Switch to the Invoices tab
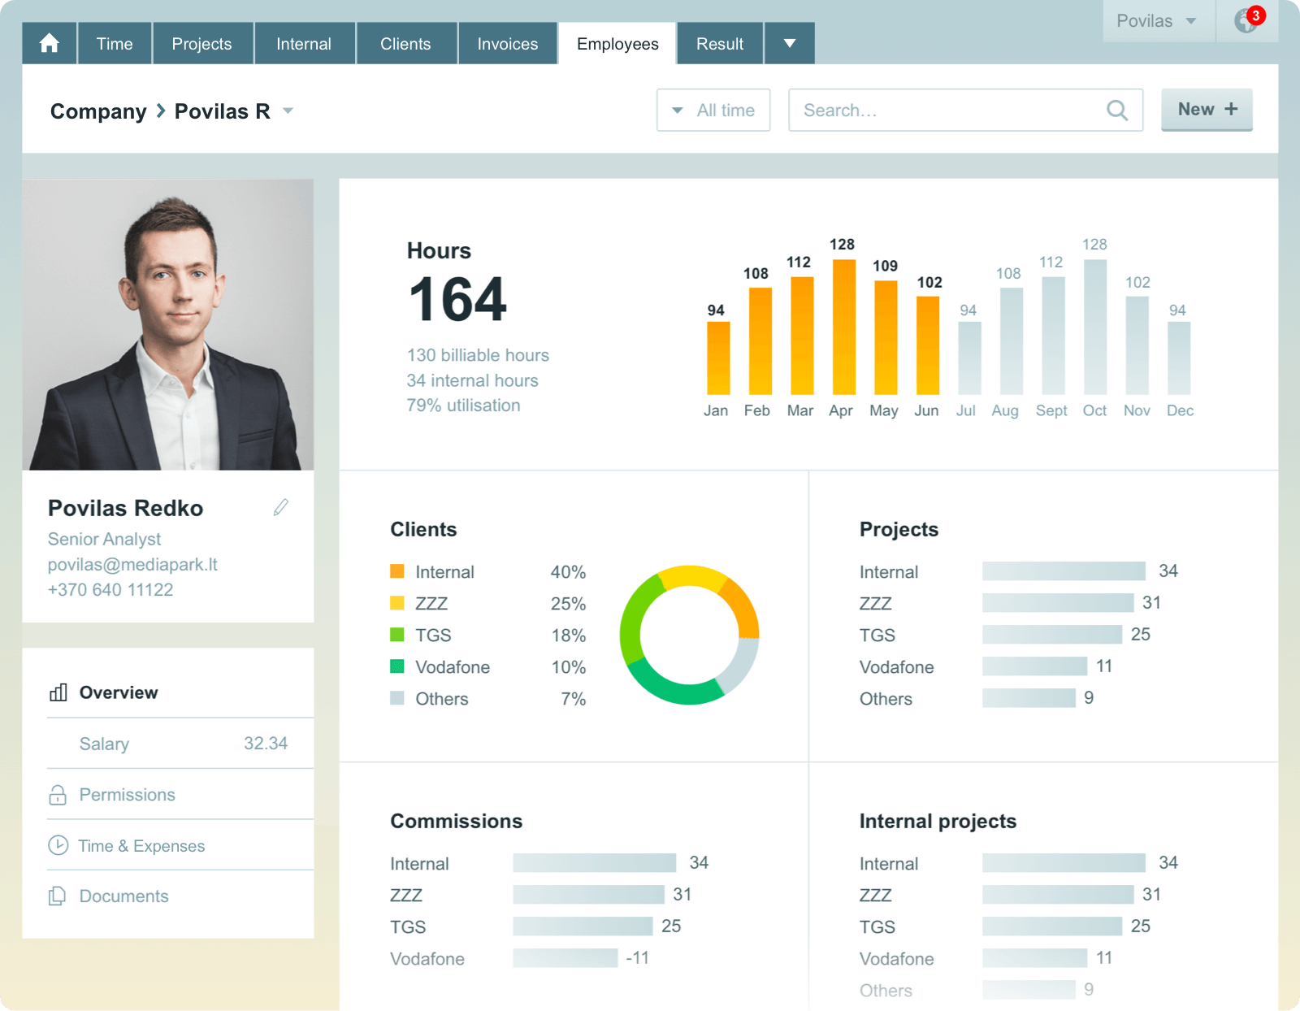Viewport: 1300px width, 1011px height. 507,44
